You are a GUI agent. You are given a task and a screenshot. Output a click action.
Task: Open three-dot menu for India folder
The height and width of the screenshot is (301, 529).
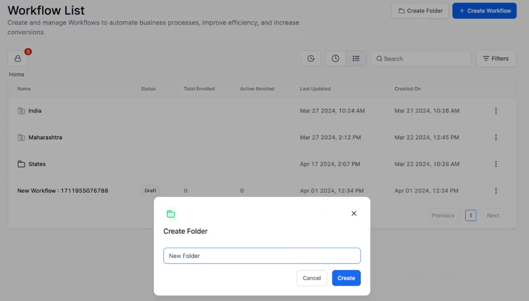[x=496, y=111]
